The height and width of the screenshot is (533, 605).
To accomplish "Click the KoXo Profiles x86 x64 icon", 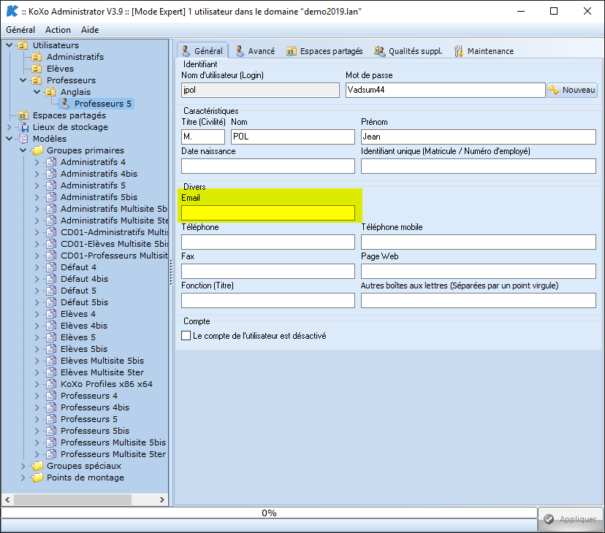I will point(51,384).
